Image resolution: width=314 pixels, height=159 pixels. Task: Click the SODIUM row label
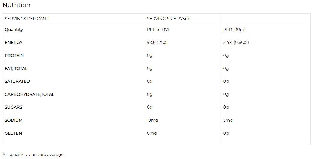(x=13, y=120)
